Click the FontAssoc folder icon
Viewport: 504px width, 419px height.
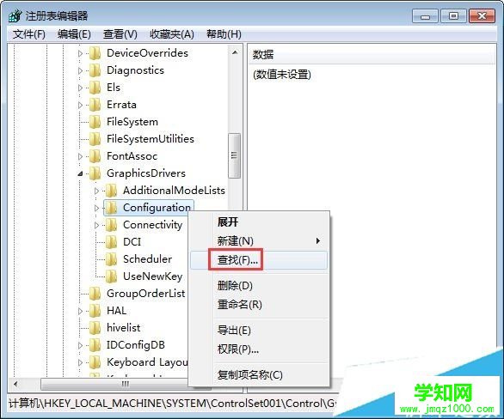click(x=95, y=156)
